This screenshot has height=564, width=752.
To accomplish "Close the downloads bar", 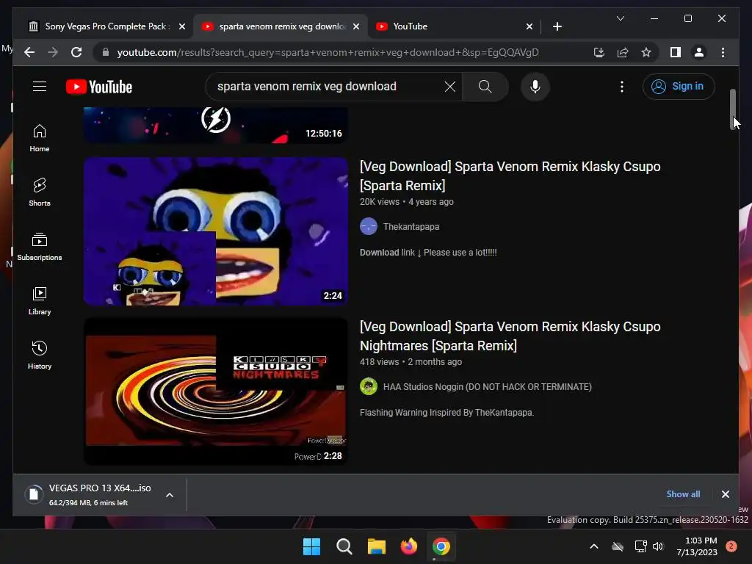I will pos(725,494).
